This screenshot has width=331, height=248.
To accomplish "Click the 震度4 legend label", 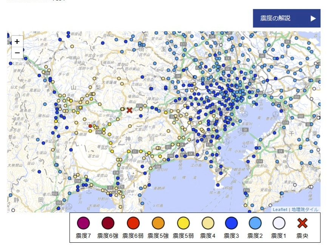I will [208, 236].
